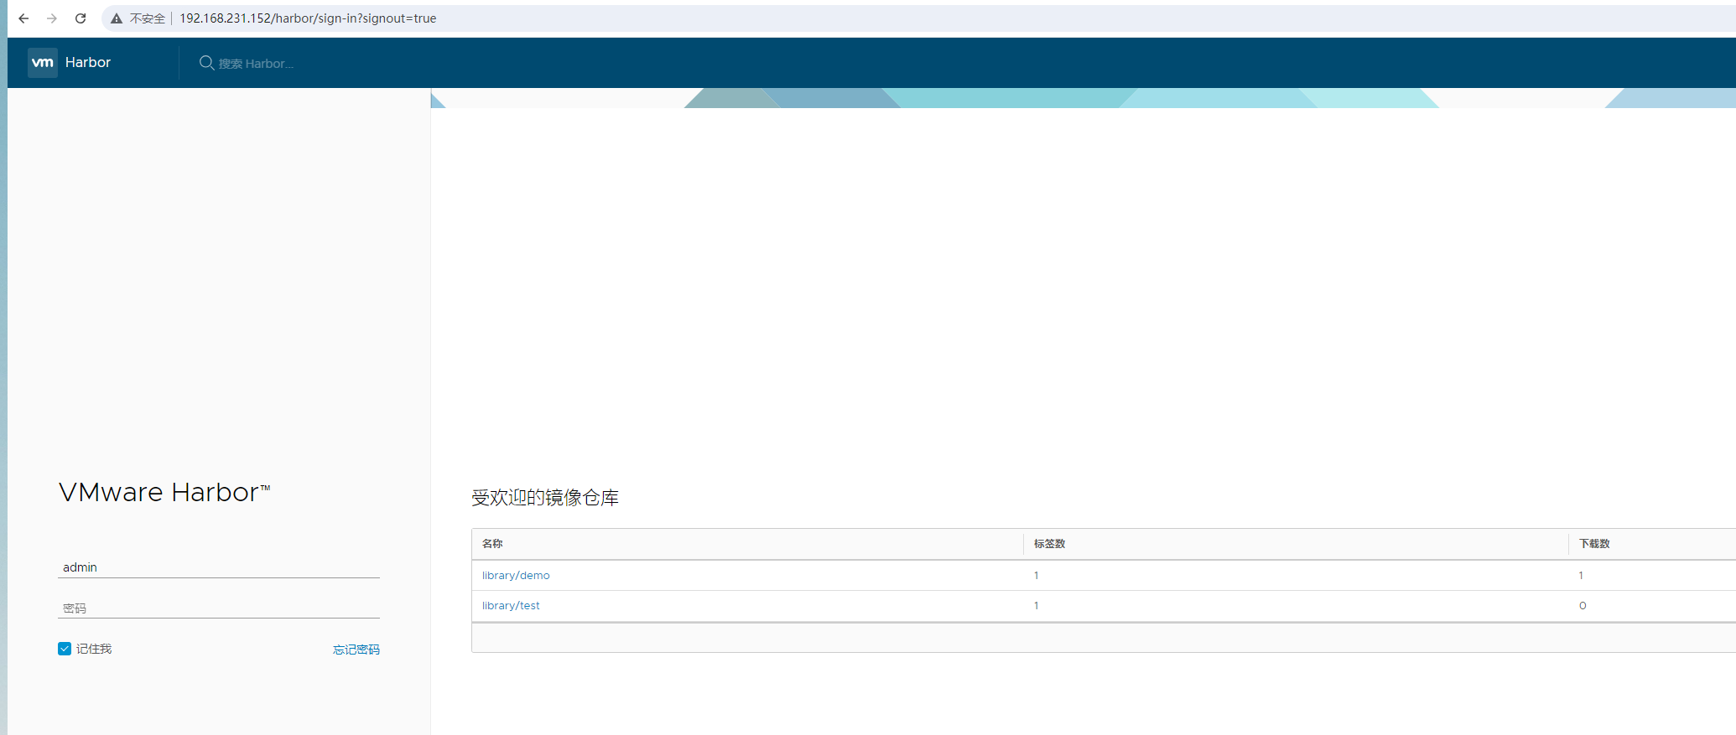
Task: Click the not-secure warning triangle icon
Action: (117, 18)
